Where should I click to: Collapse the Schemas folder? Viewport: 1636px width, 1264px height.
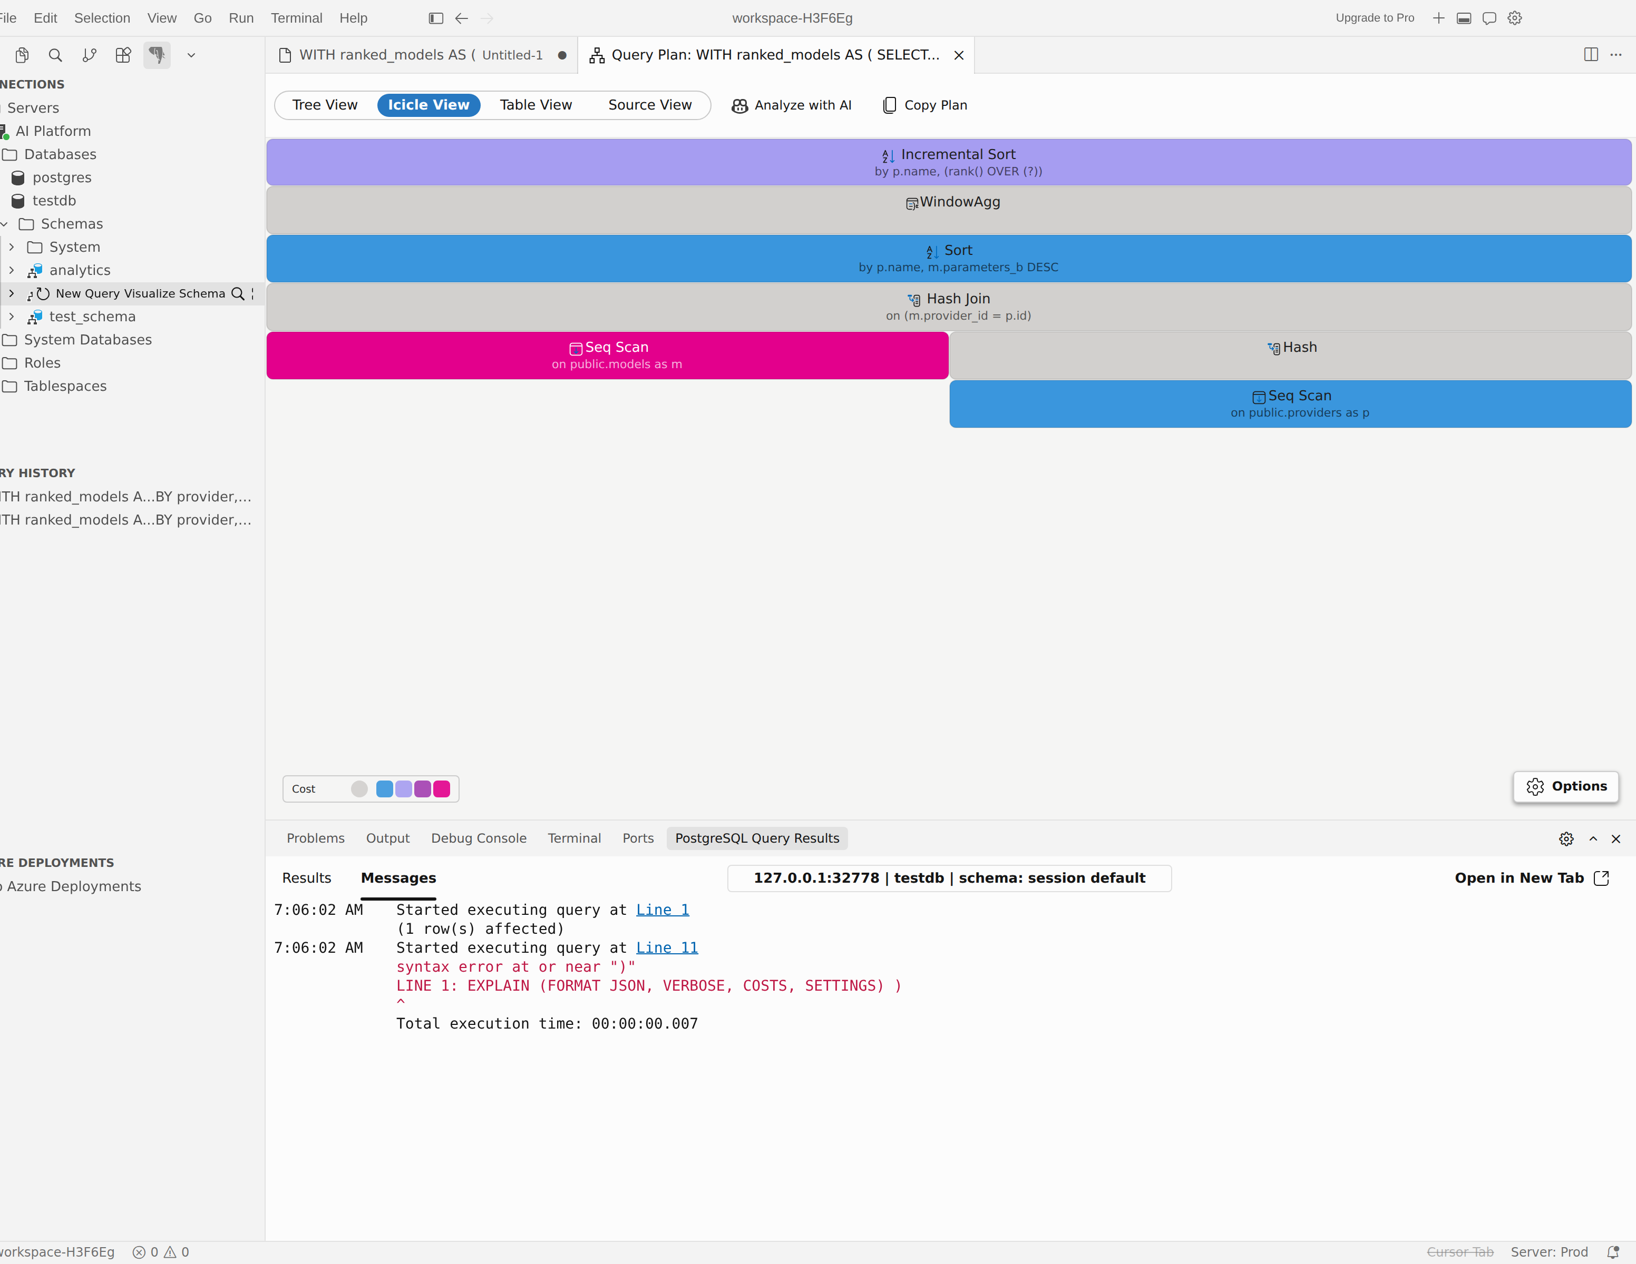click(x=5, y=224)
